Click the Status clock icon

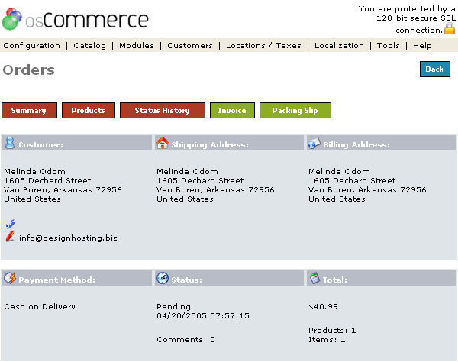pyautogui.click(x=163, y=278)
